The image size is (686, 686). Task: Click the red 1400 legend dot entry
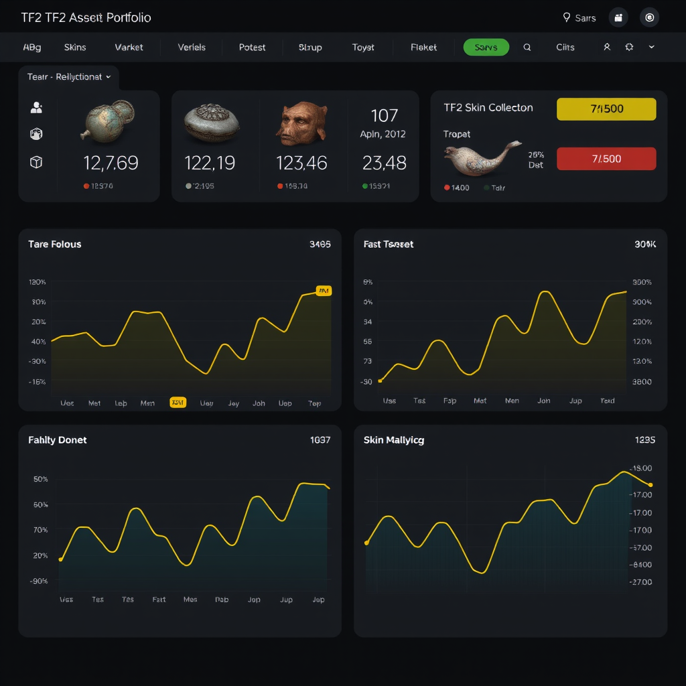click(457, 188)
